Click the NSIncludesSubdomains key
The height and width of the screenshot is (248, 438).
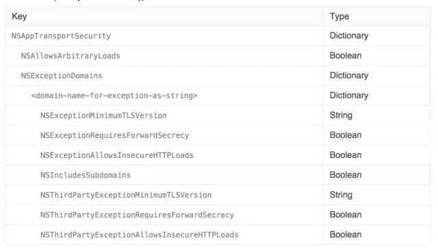85,175
